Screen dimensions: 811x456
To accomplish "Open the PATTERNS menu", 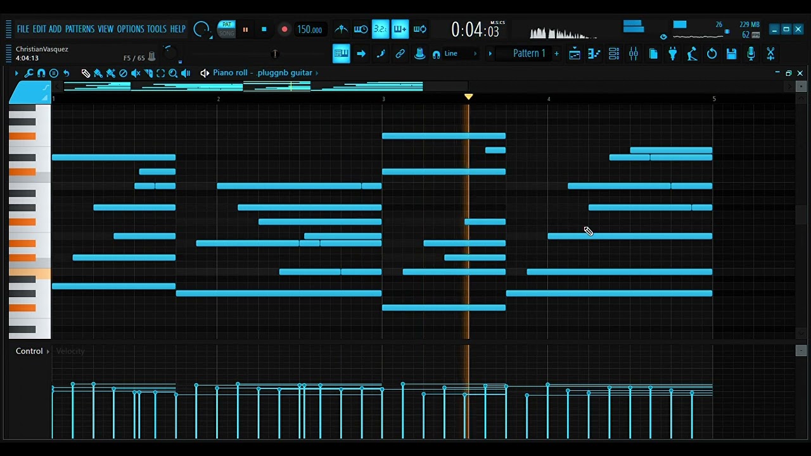I will [x=80, y=29].
